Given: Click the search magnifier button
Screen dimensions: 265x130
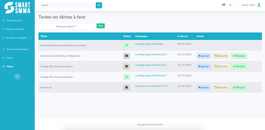Looking at the screenshot, I should [x=99, y=5].
